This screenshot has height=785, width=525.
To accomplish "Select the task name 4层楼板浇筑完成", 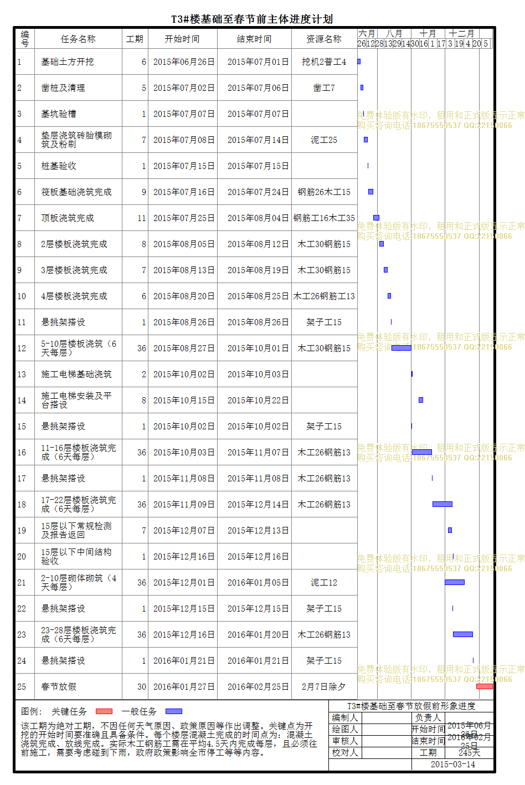I will click(74, 296).
